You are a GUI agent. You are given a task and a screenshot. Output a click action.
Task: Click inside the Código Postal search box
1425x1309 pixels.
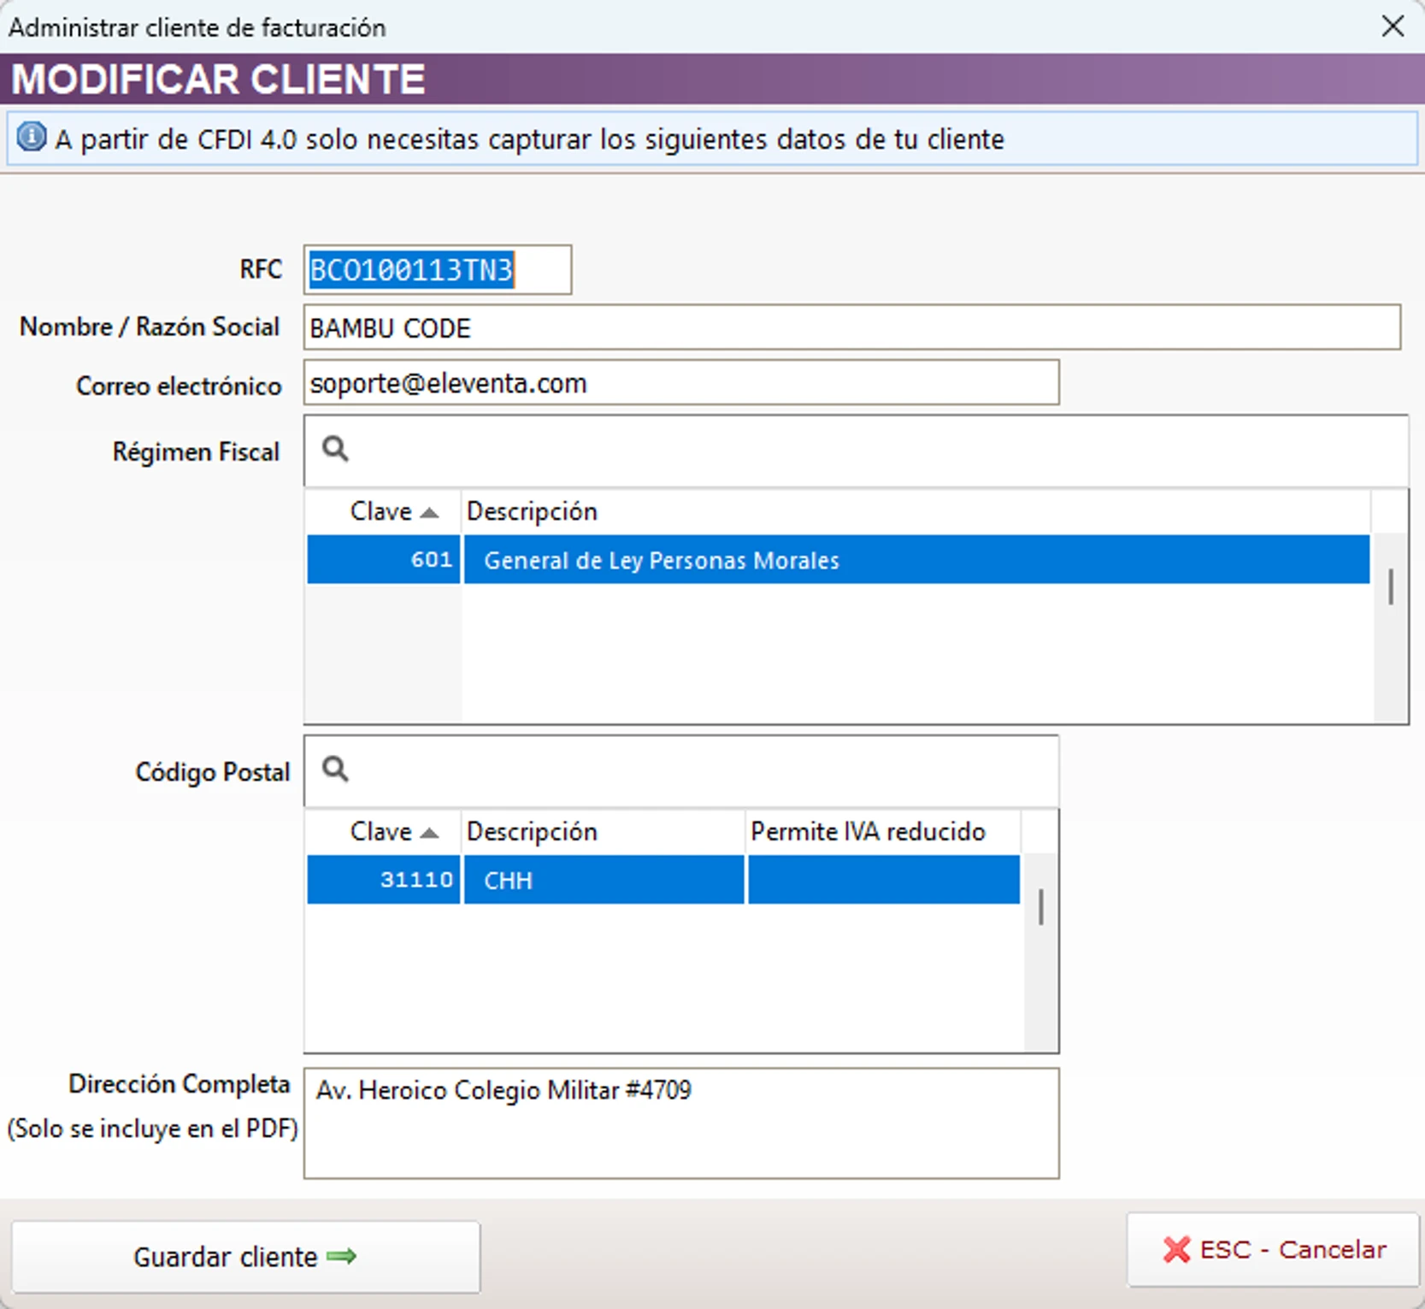click(x=598, y=769)
